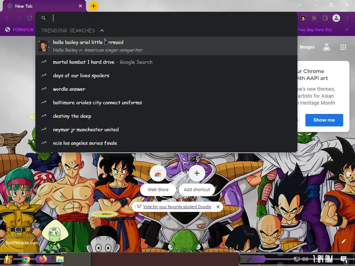Select the New Tab browser tab
Viewport: 355px width, 266px height.
44,6
